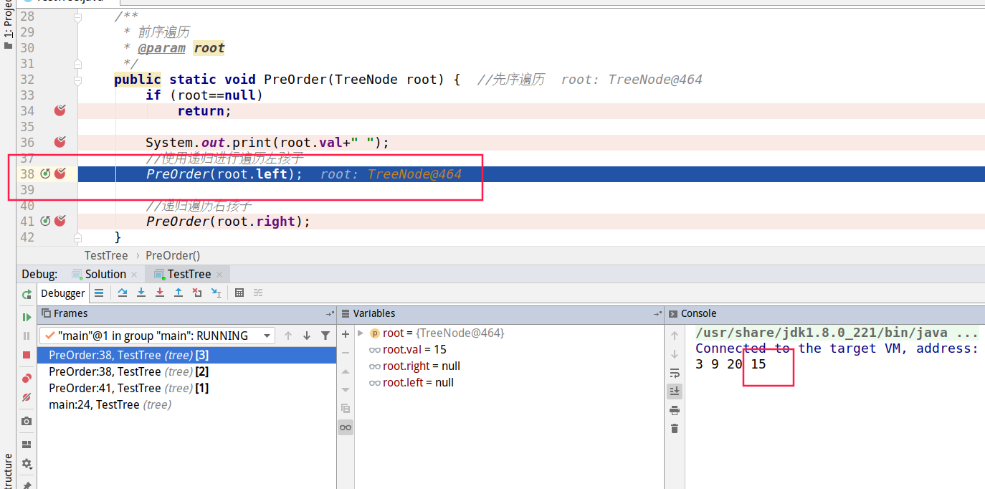Hide the Variables panel
Screen dimensions: 985x489
tap(658, 313)
